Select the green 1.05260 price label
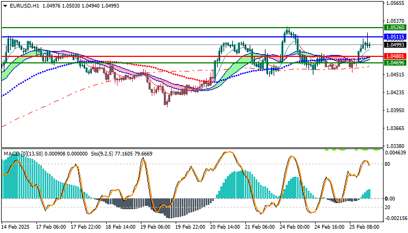This screenshot has width=408, height=233. pos(395,27)
